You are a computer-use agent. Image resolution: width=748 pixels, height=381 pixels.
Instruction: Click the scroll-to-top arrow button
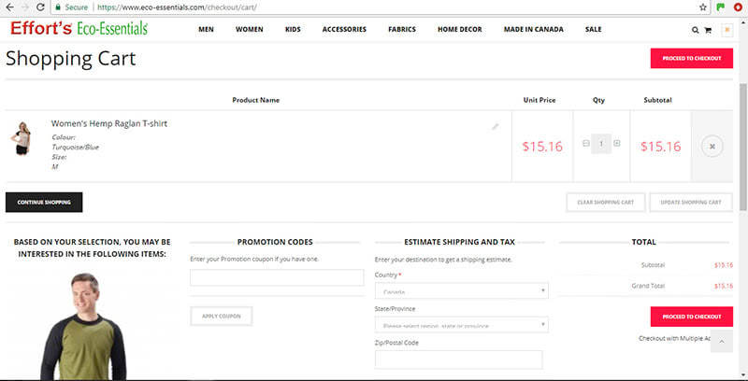(x=721, y=343)
